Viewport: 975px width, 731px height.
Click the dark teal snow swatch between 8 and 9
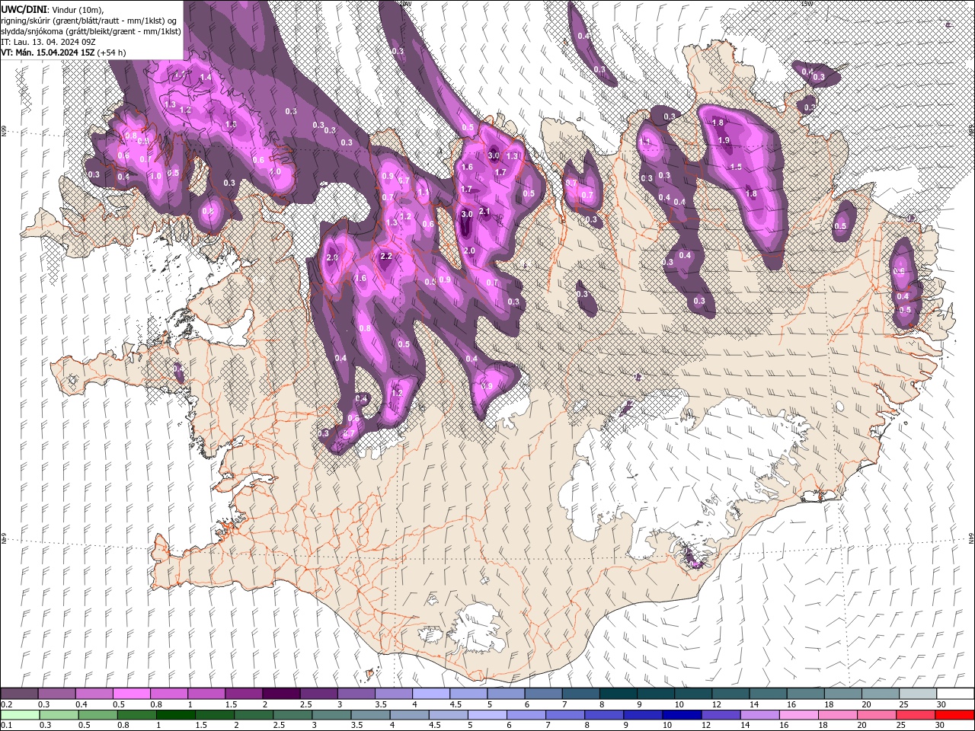tap(618, 694)
